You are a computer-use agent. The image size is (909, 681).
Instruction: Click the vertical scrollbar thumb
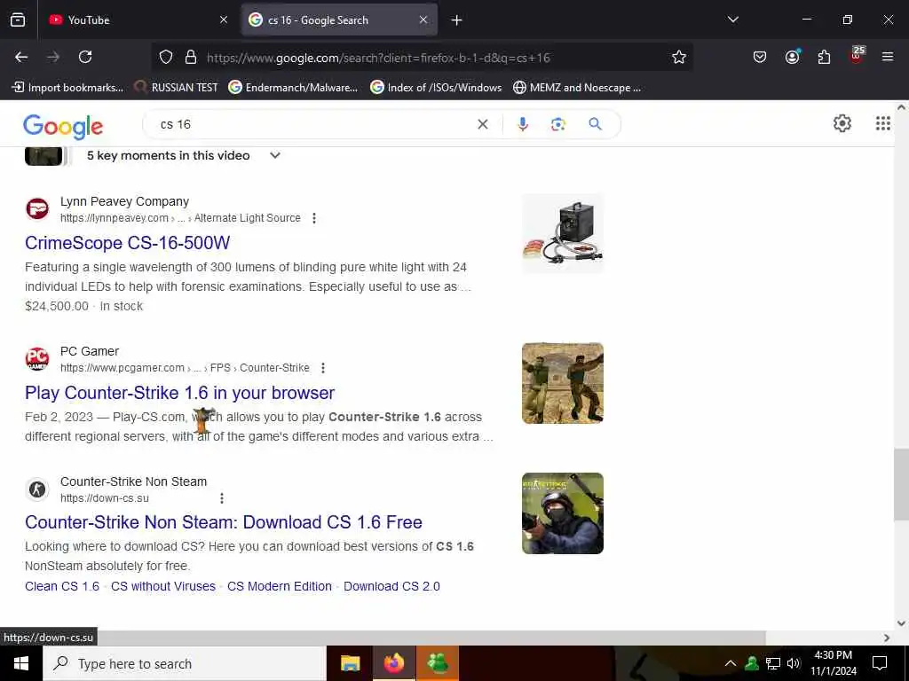point(901,484)
